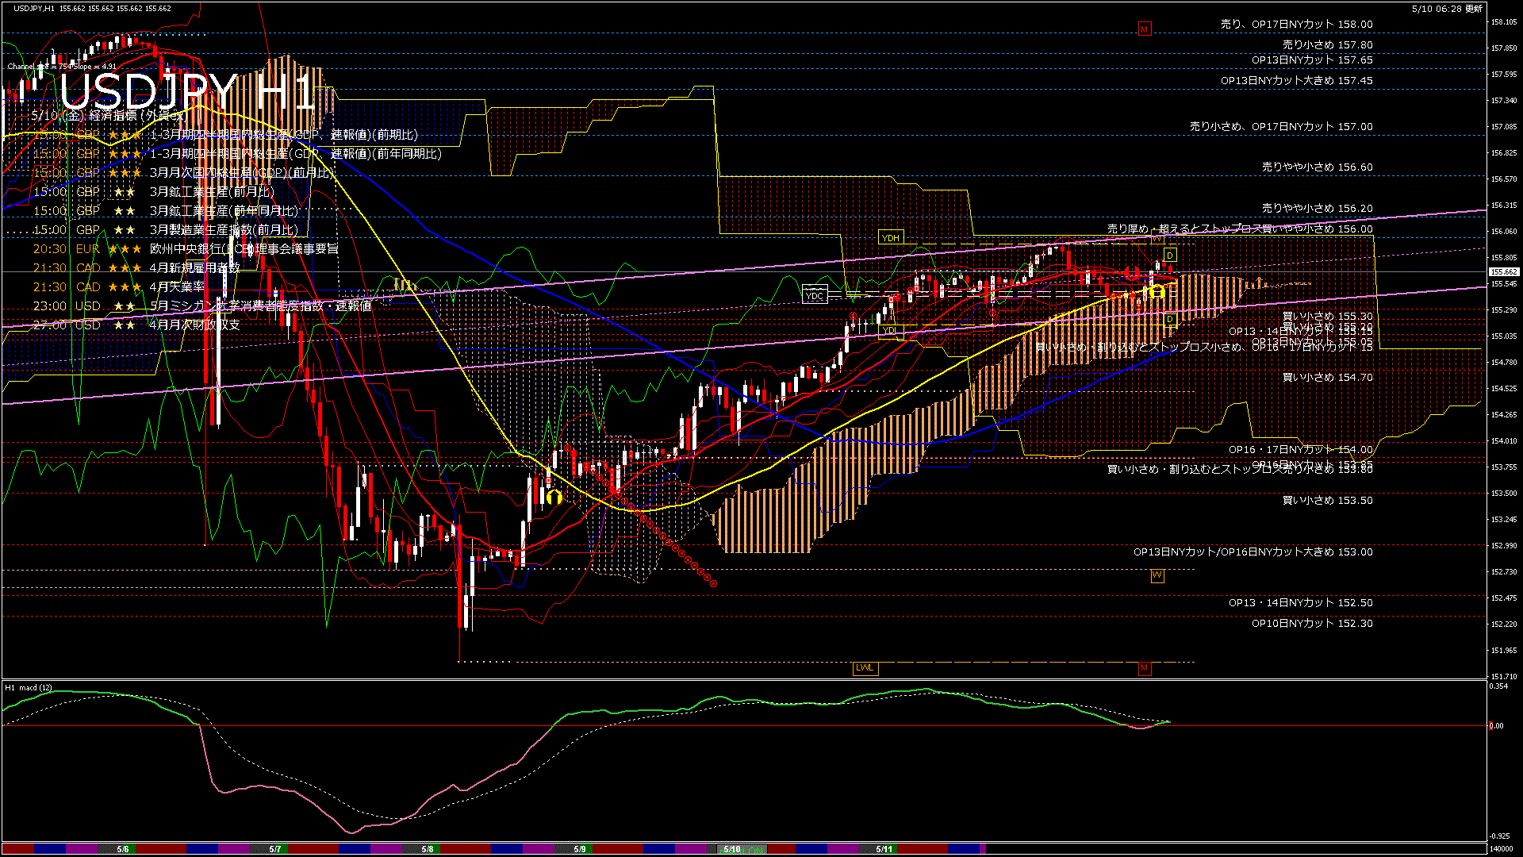Click the USDJPY,H1 chart title text

click(x=35, y=9)
